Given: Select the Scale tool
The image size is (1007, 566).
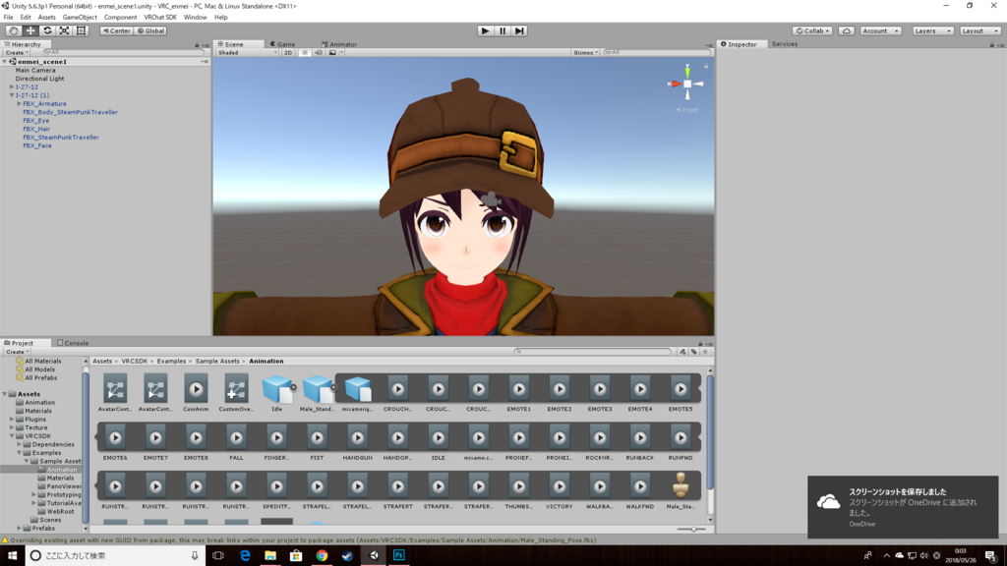Looking at the screenshot, I should pyautogui.click(x=64, y=30).
